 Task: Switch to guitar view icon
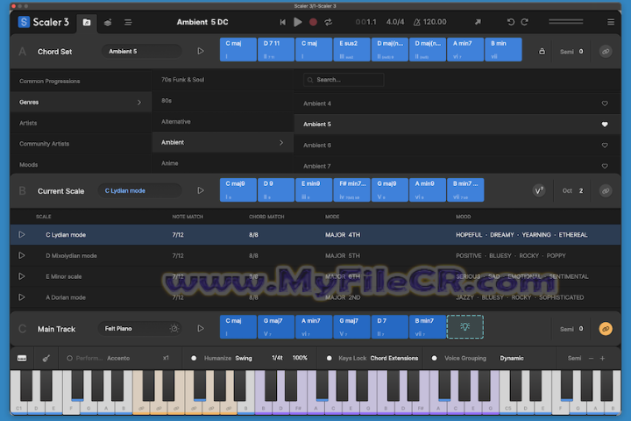click(x=46, y=358)
